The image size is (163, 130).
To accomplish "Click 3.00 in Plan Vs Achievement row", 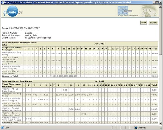I will (74, 73).
